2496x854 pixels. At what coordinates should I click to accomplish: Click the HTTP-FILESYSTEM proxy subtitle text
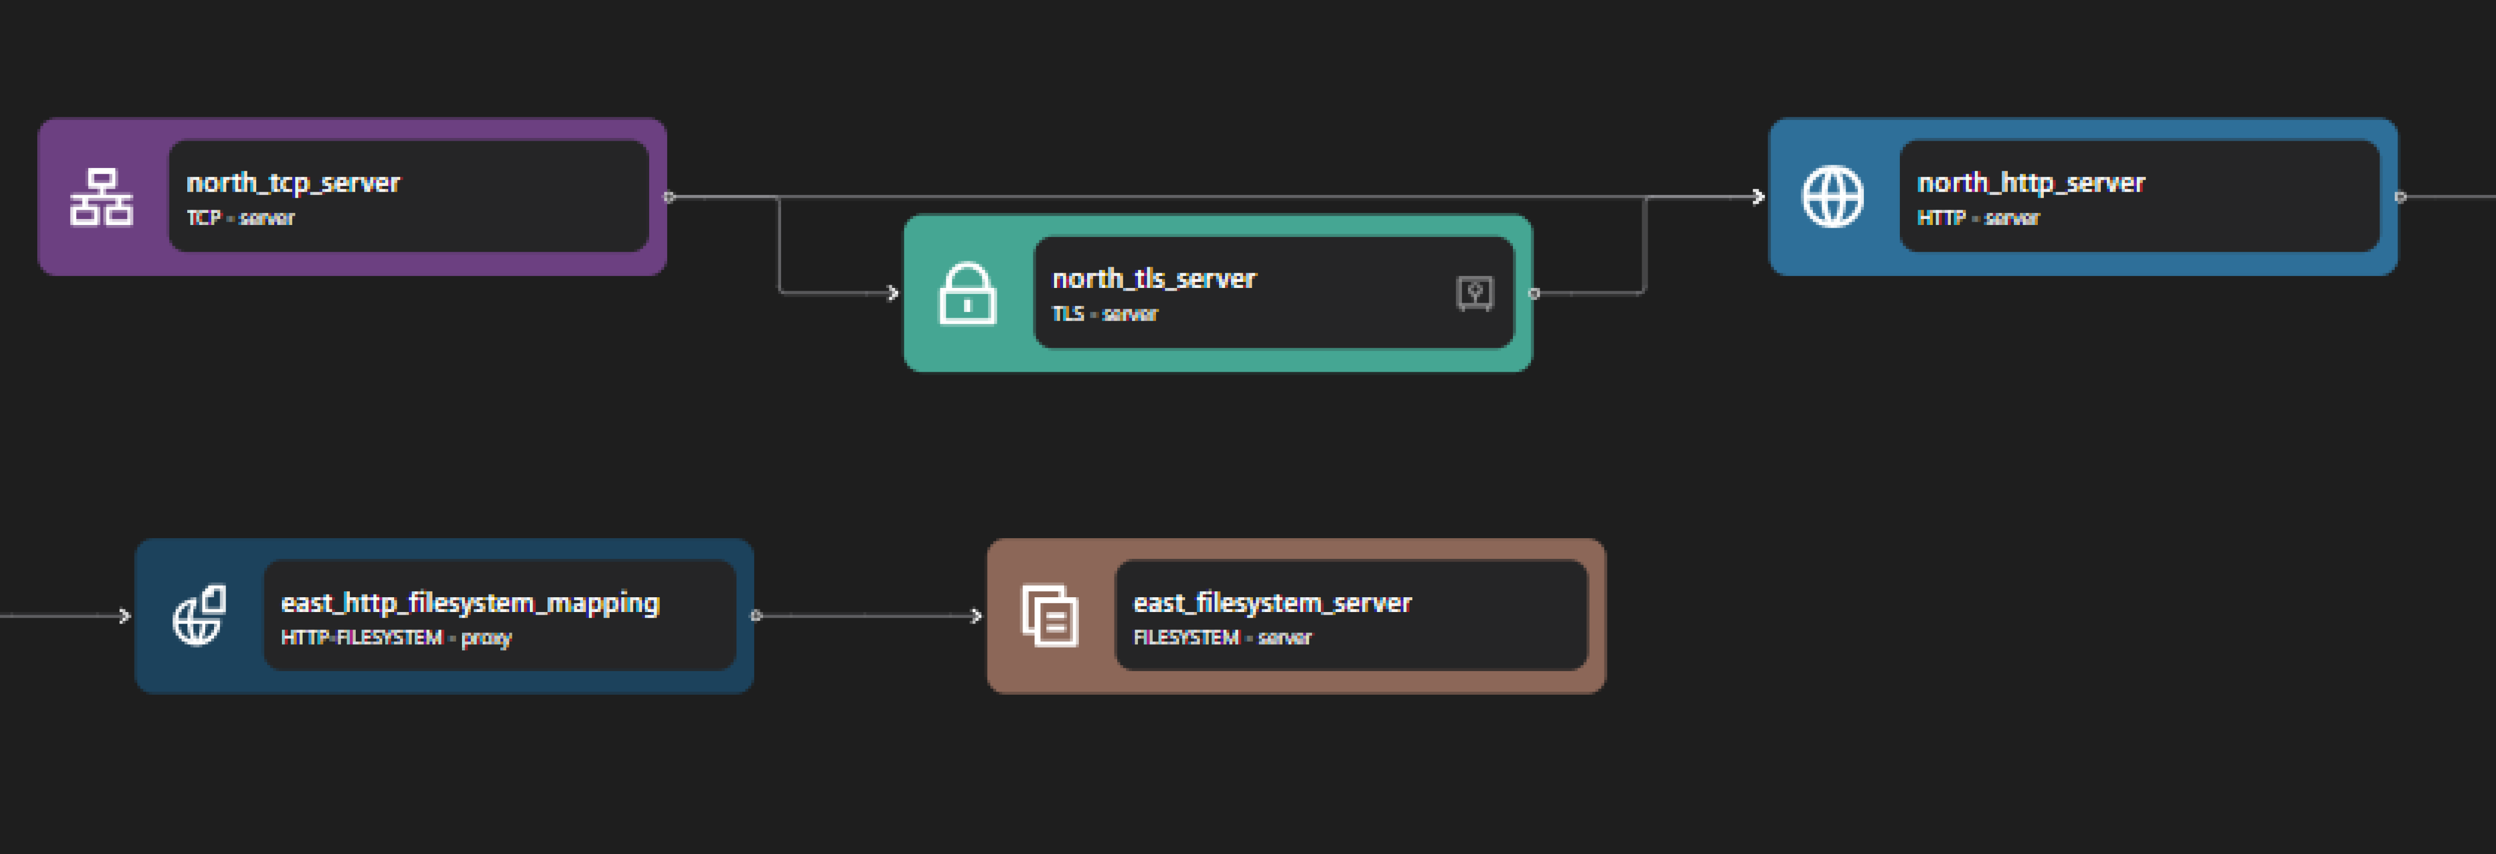coord(395,637)
